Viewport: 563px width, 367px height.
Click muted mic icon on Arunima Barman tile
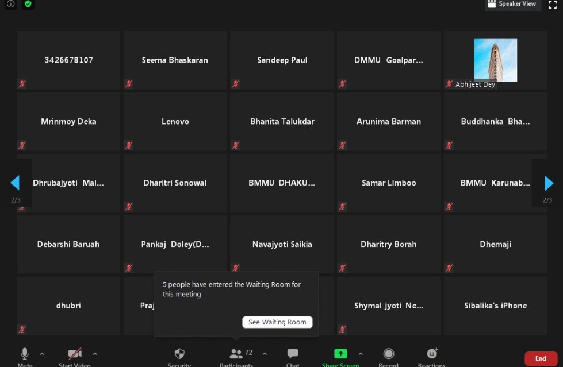pyautogui.click(x=343, y=145)
